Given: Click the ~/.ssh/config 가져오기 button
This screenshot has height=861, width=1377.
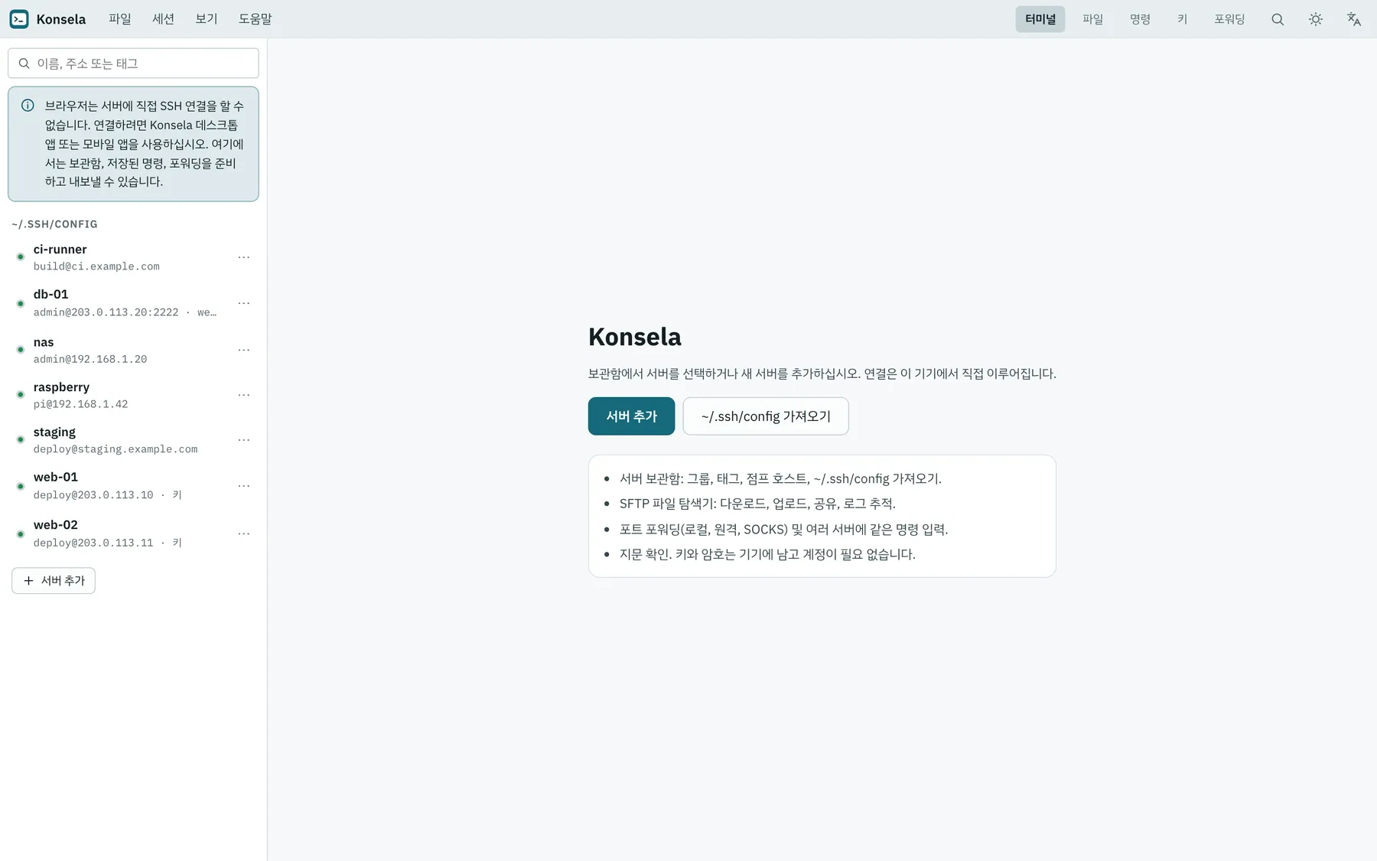Looking at the screenshot, I should tap(766, 416).
